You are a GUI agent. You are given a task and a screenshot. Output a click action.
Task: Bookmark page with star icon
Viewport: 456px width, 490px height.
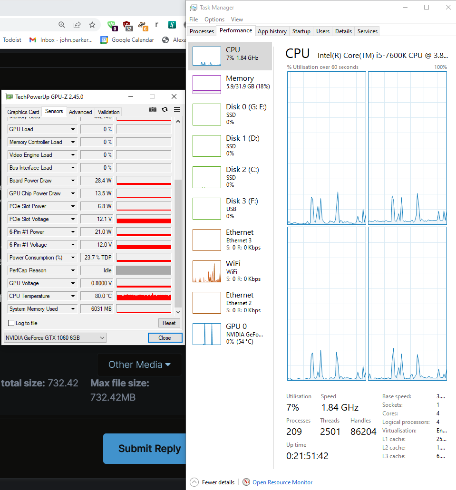point(92,25)
